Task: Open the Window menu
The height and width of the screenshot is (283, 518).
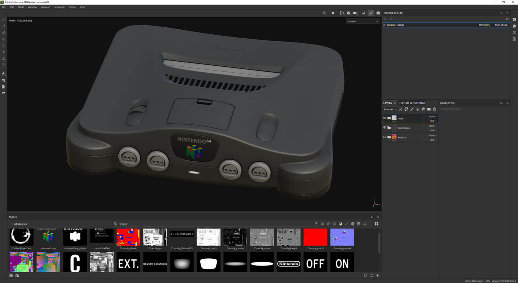Action: click(x=32, y=7)
